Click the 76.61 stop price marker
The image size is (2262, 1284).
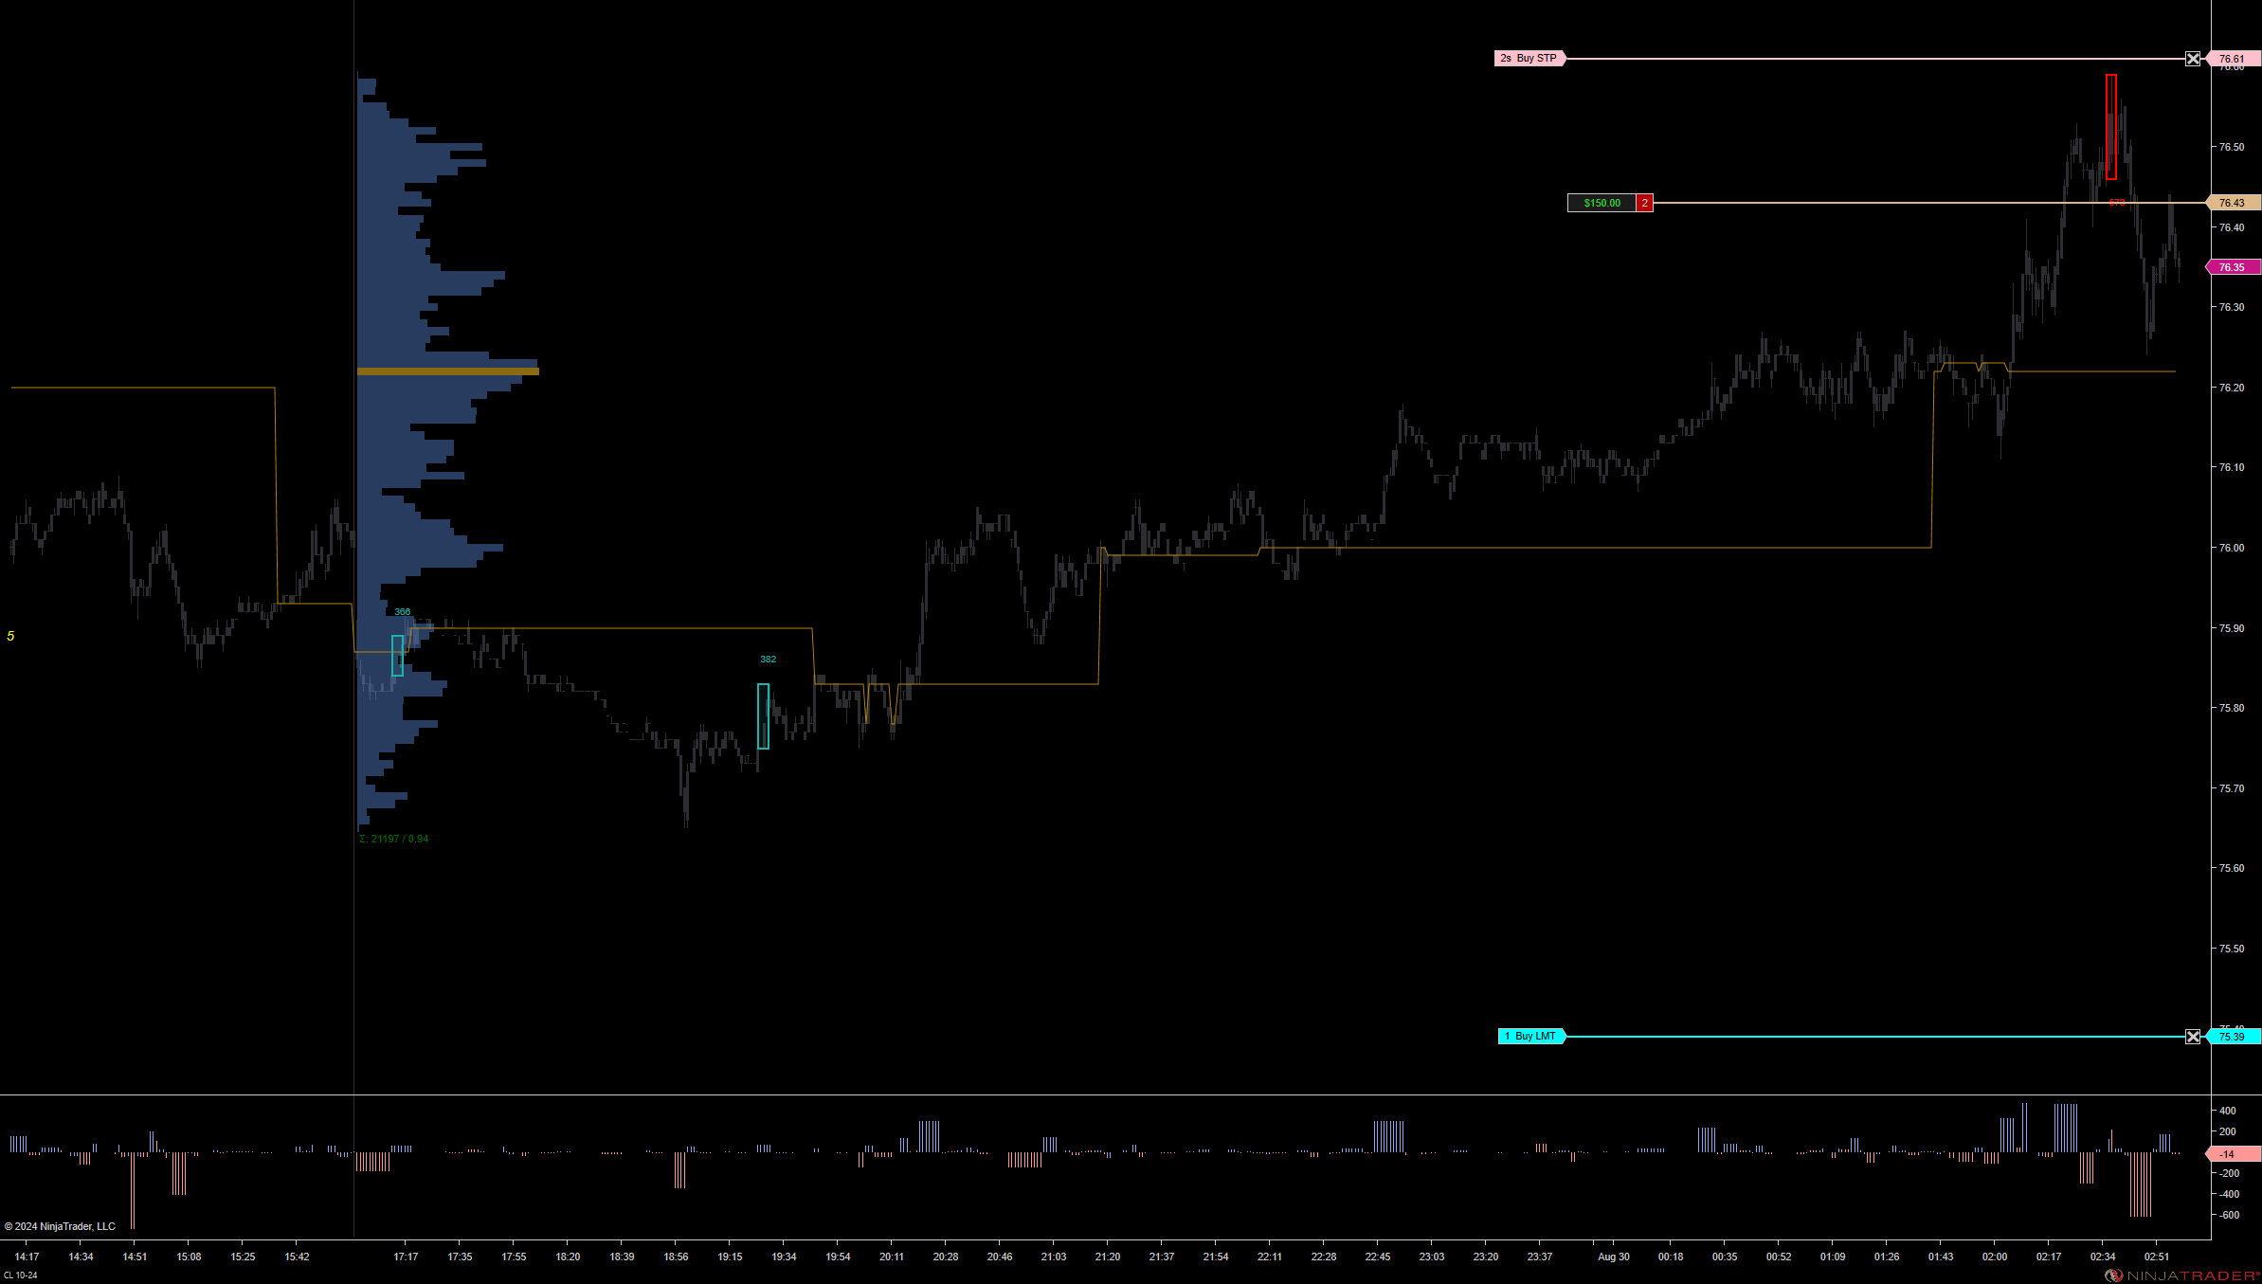tap(2233, 59)
